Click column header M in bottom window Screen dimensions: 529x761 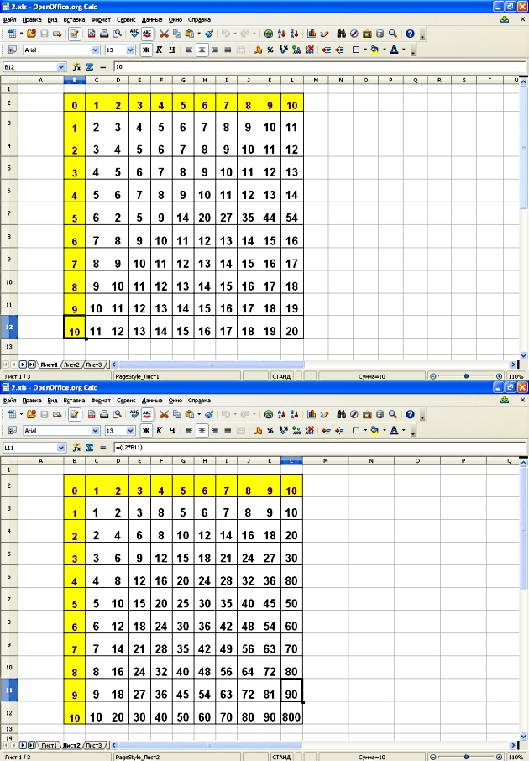pos(325,461)
